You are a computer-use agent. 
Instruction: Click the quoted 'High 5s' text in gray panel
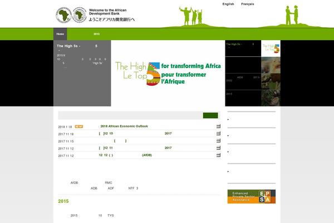pos(97,63)
